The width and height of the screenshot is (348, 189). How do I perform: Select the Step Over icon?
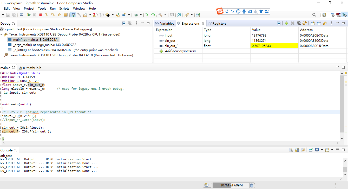pyautogui.click(x=52, y=15)
